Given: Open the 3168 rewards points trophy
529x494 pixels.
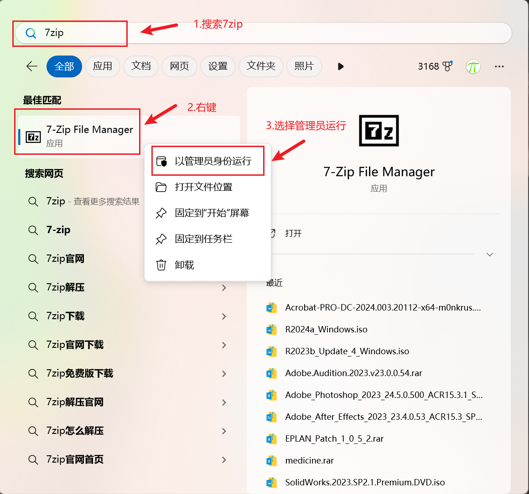Looking at the screenshot, I should pyautogui.click(x=435, y=66).
